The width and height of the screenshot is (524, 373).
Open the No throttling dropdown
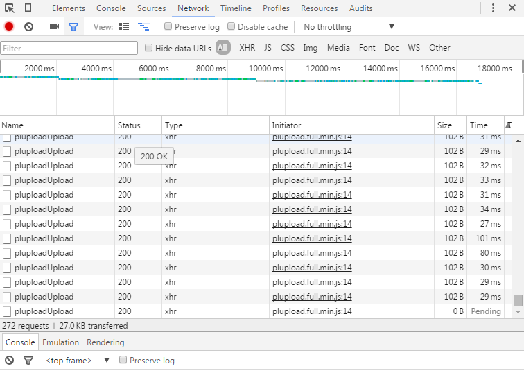[349, 27]
